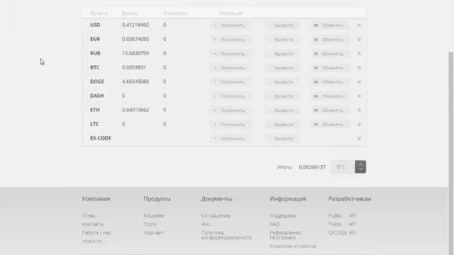Click Пополнить in the LTC row
The height and width of the screenshot is (255, 454).
(x=230, y=125)
